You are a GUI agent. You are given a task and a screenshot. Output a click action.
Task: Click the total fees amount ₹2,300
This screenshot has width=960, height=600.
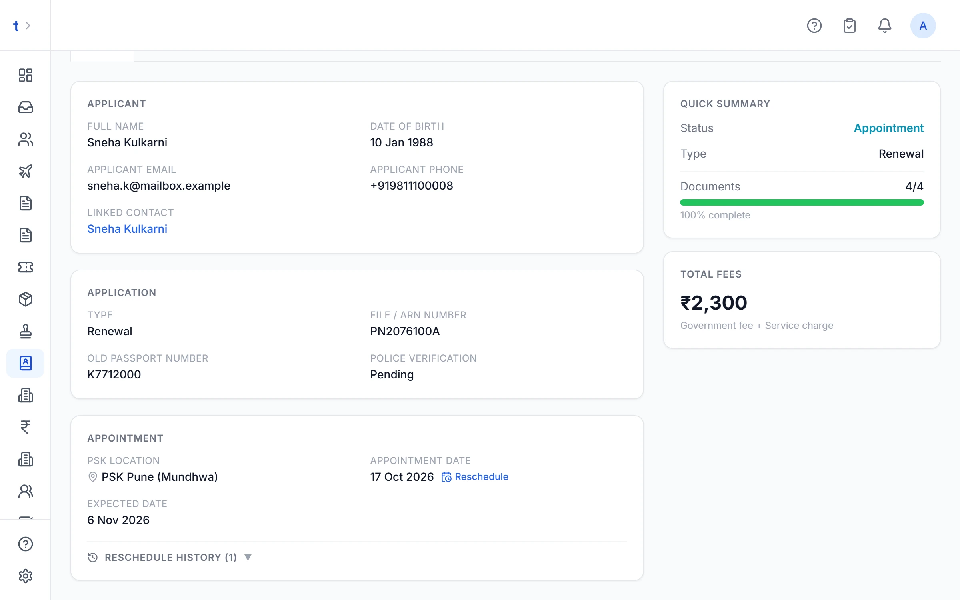(714, 303)
